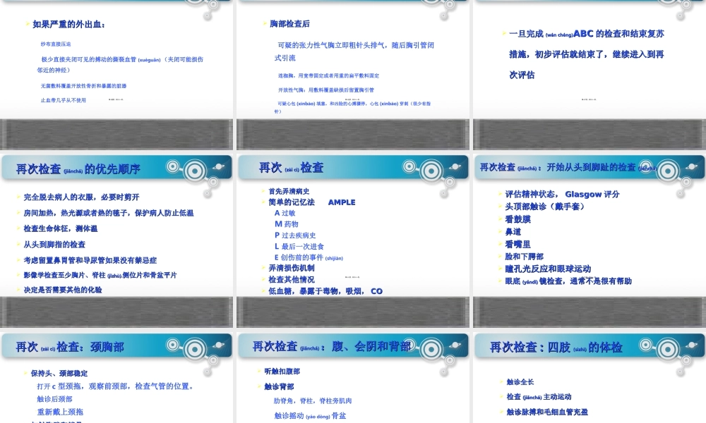Click the concentric circles icon on 再次检查 header
Image resolution: width=706 pixels, height=423 pixels.
coord(431,169)
